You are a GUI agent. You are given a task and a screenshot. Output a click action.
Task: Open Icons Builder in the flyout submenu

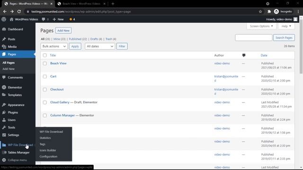pos(48,150)
